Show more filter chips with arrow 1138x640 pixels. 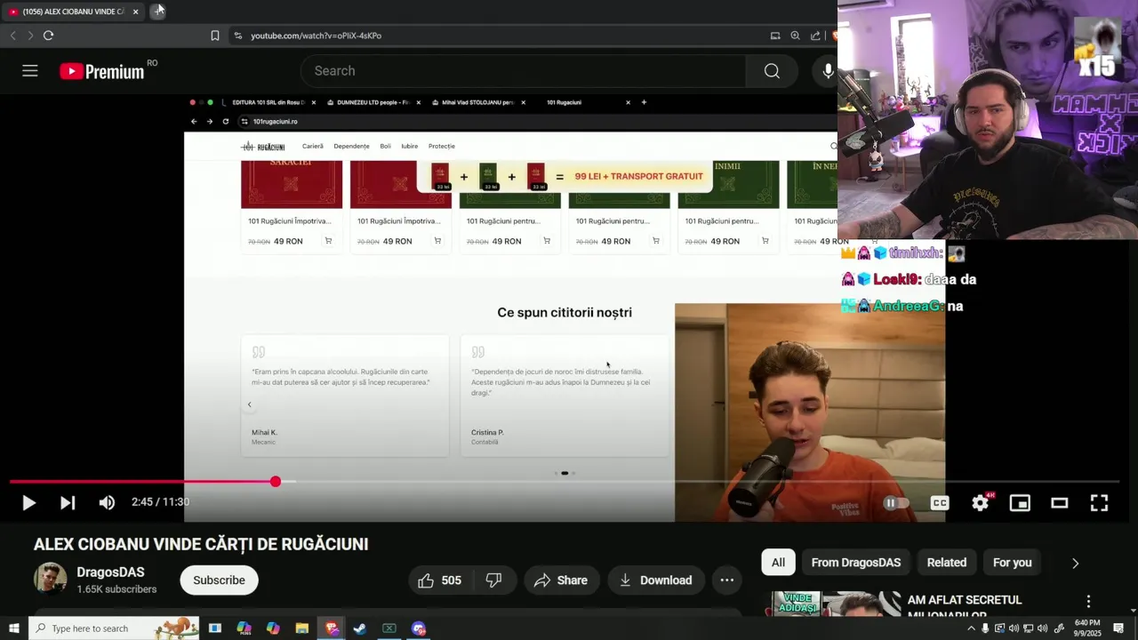point(1075,563)
